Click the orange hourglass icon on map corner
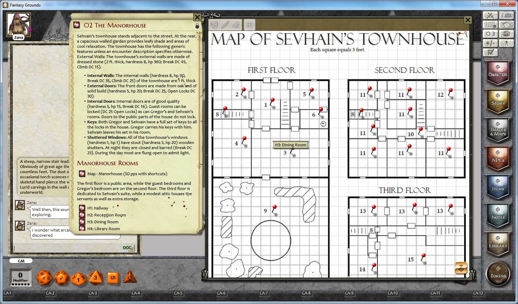This screenshot has width=518, height=304. pos(461,268)
